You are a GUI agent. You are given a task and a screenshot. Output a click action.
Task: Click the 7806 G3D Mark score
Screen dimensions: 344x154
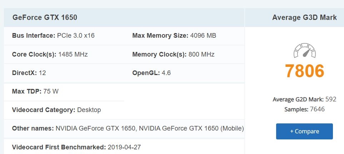[304, 71]
